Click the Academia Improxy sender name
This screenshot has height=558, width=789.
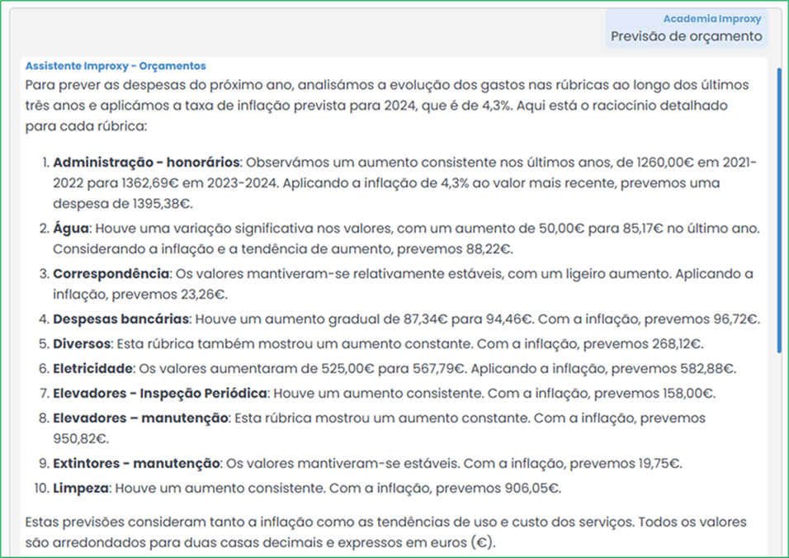[x=711, y=19]
